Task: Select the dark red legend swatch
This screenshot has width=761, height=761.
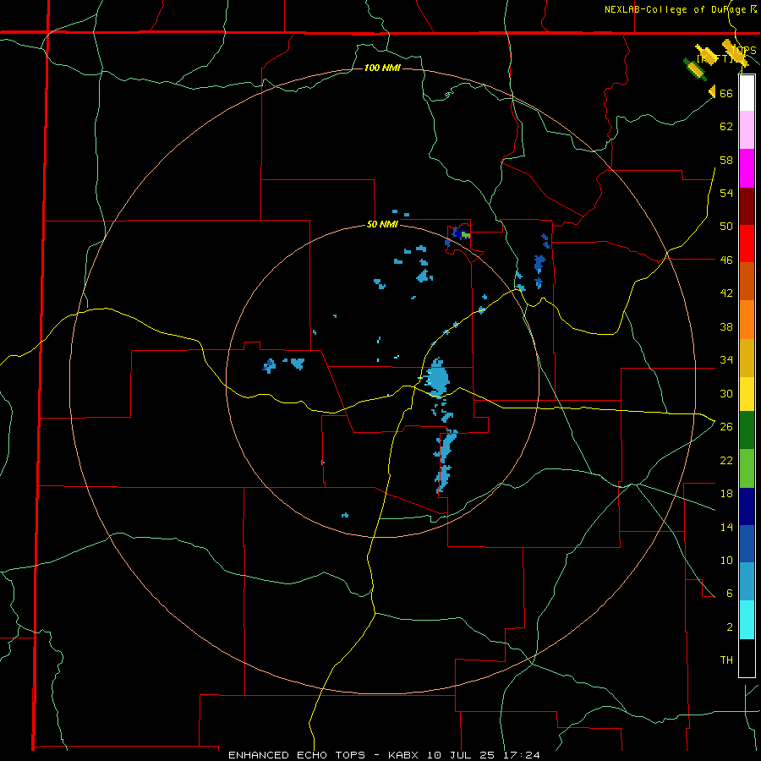Action: coord(747,205)
